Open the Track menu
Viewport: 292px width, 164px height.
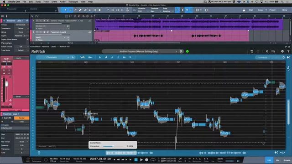(46, 2)
